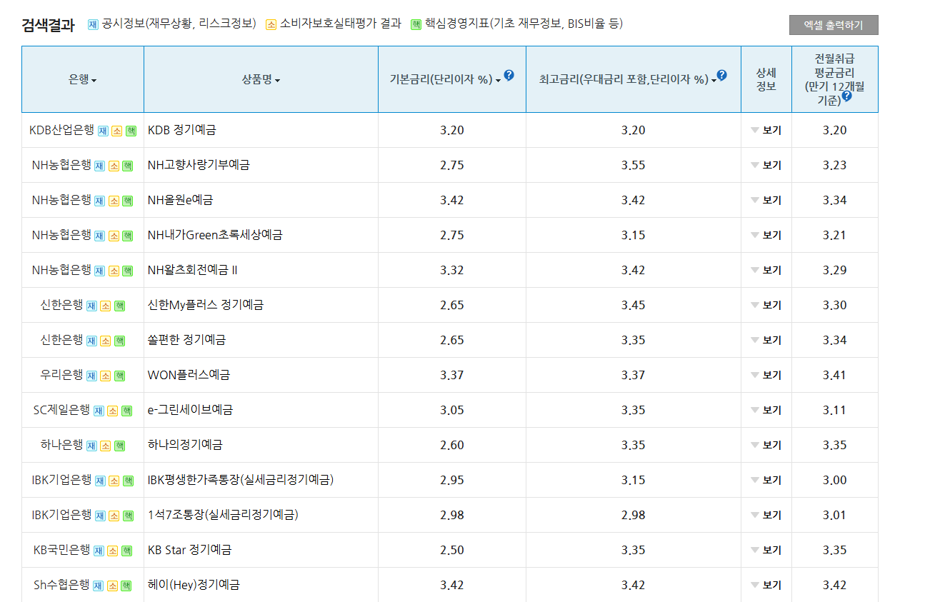Click 핵심경영지표 legend icon at top
925x602 pixels.
point(416,24)
